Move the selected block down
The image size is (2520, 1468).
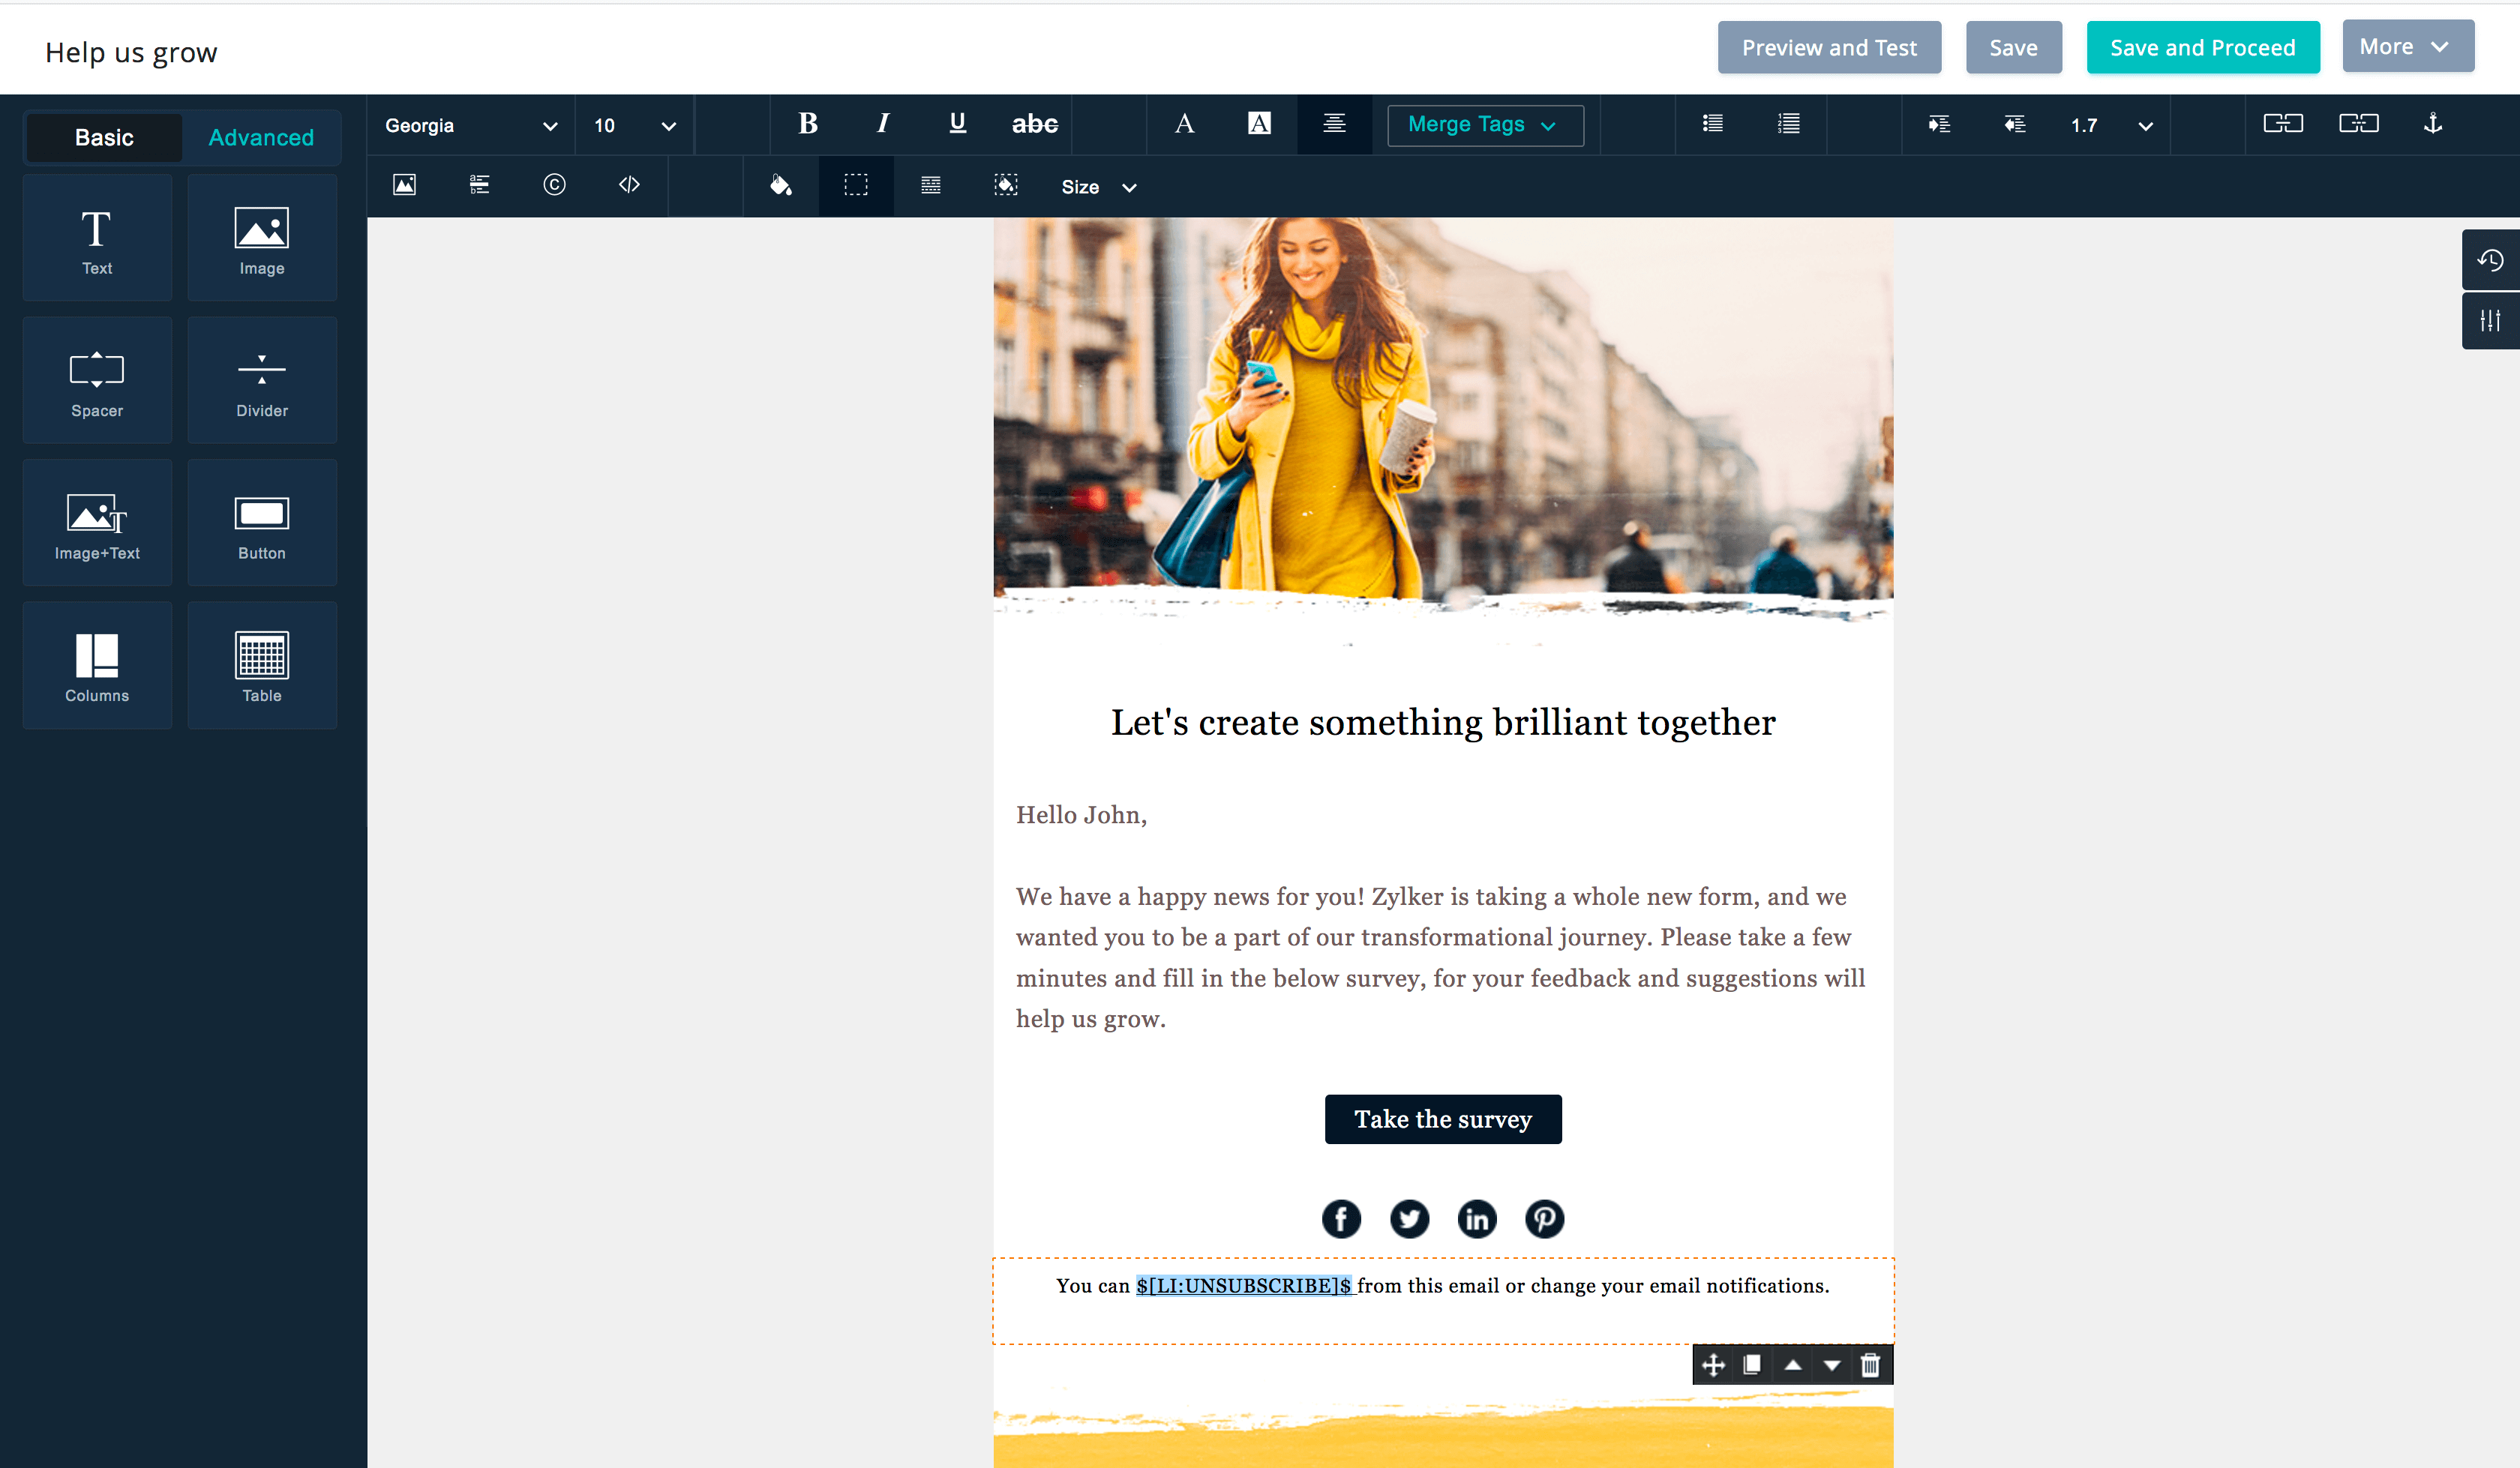click(1831, 1365)
